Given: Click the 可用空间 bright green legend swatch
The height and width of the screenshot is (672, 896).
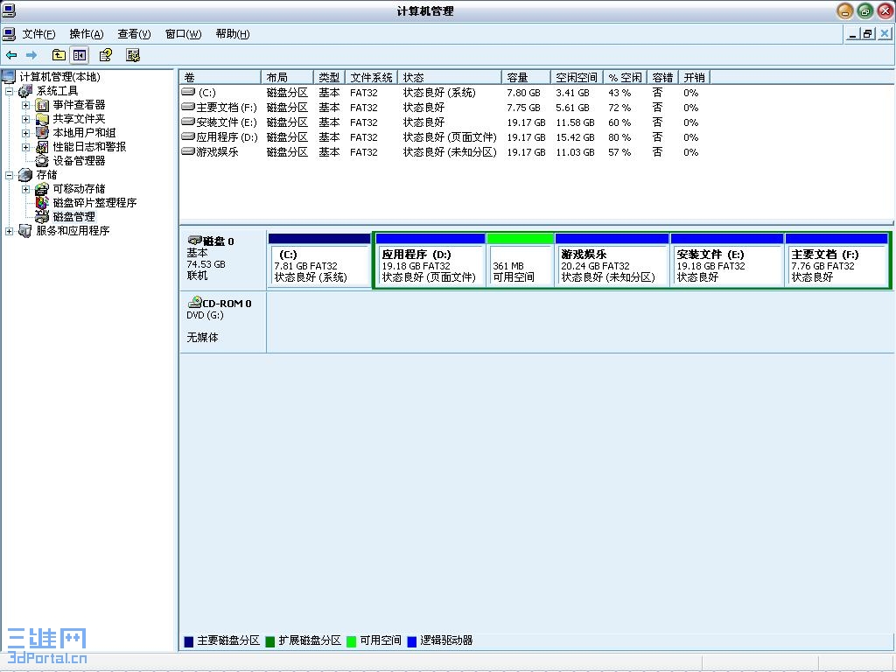Looking at the screenshot, I should (x=352, y=641).
